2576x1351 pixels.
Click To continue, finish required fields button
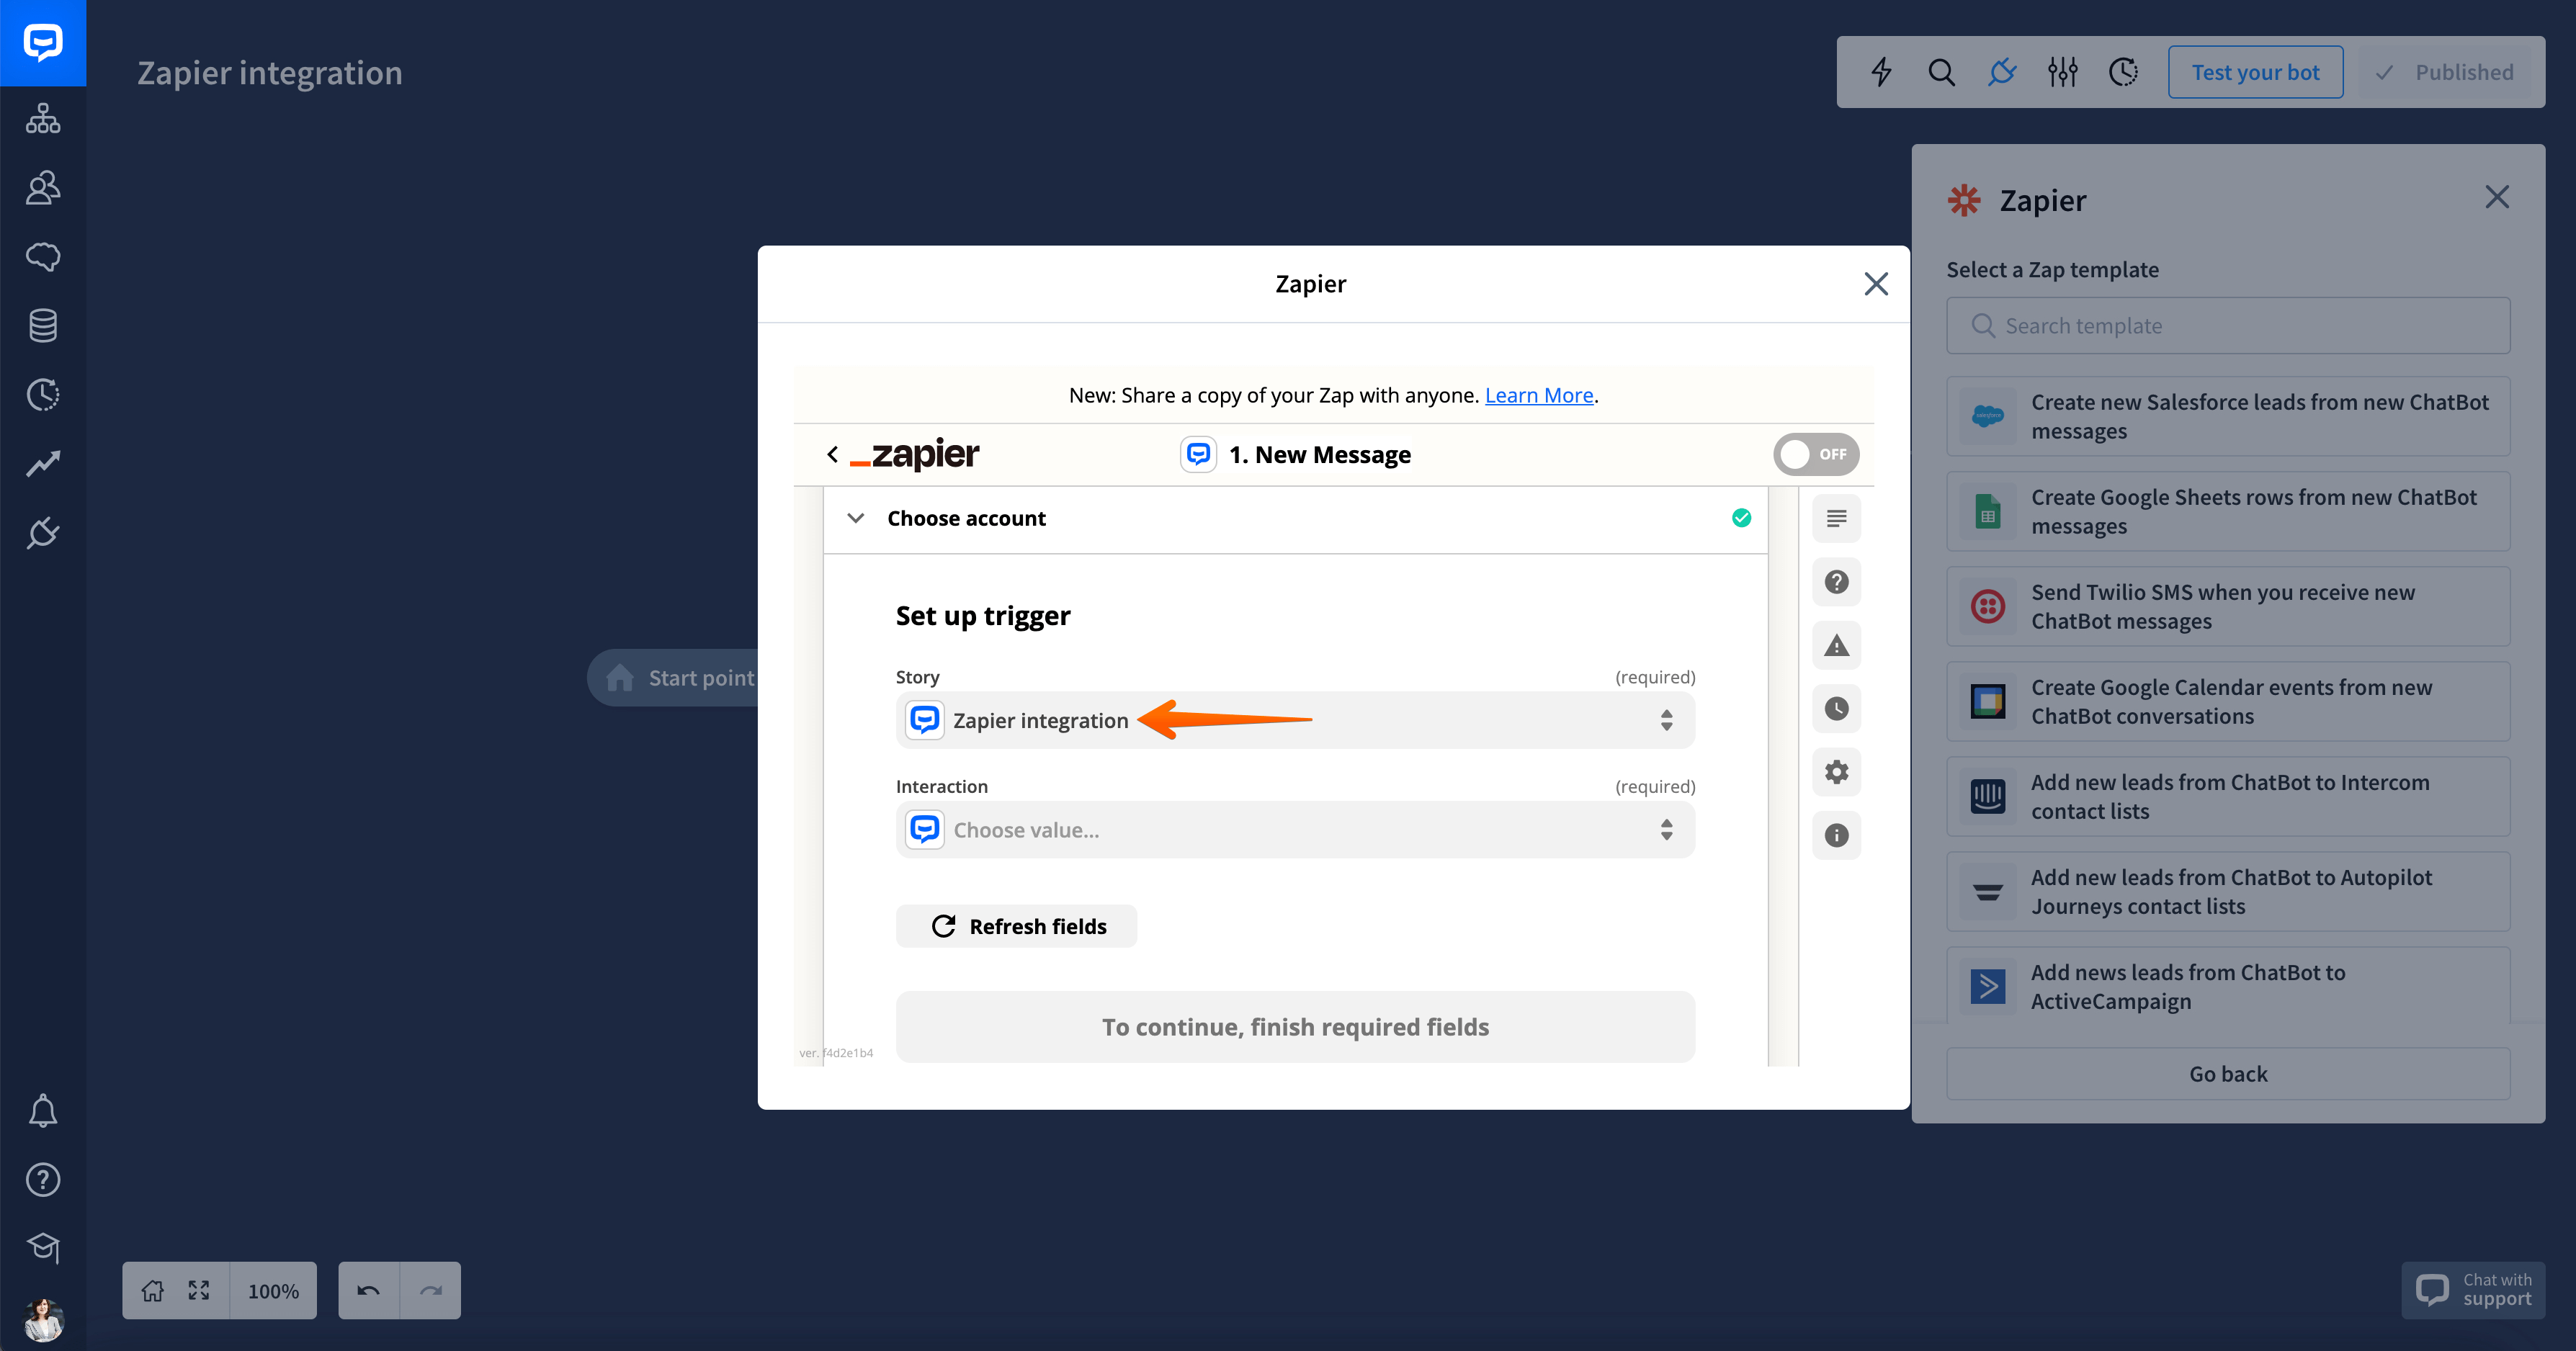point(1295,1027)
